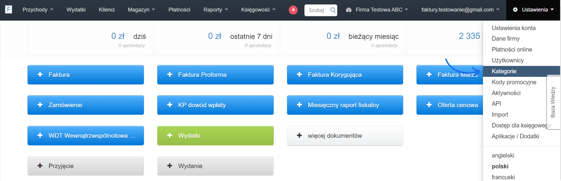Click the plus icon on green Wydatki
Image resolution: width=561 pixels, height=181 pixels.
(170, 135)
